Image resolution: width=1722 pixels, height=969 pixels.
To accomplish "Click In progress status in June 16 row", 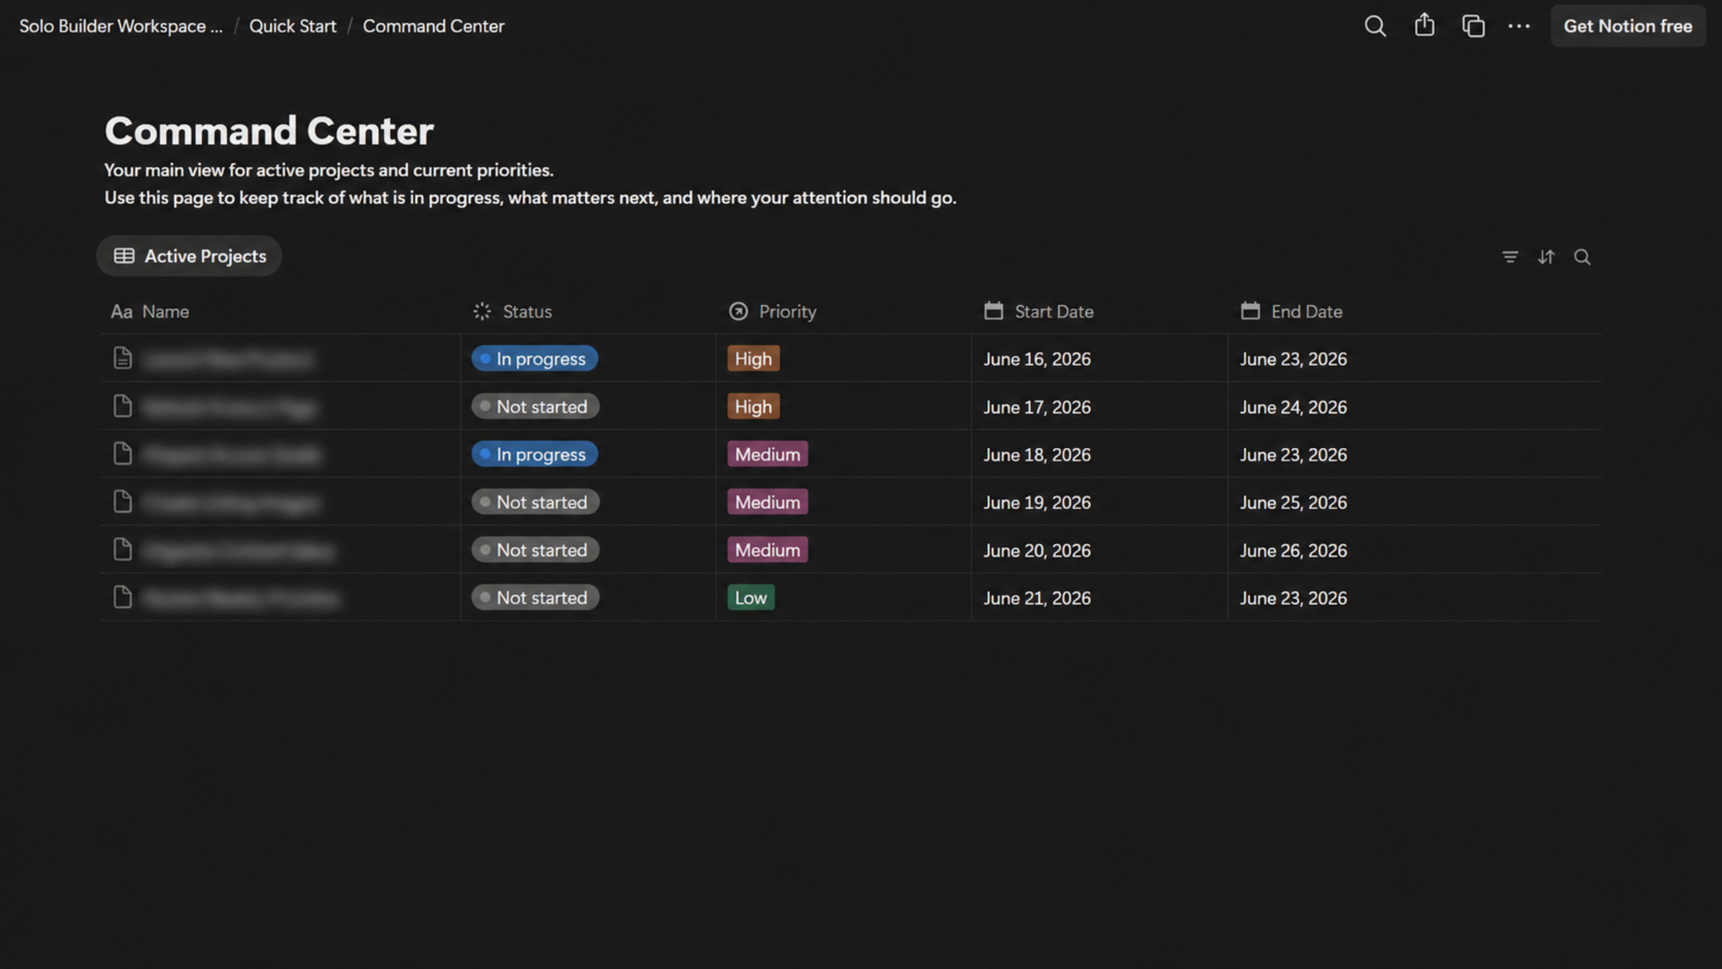I will (x=534, y=359).
